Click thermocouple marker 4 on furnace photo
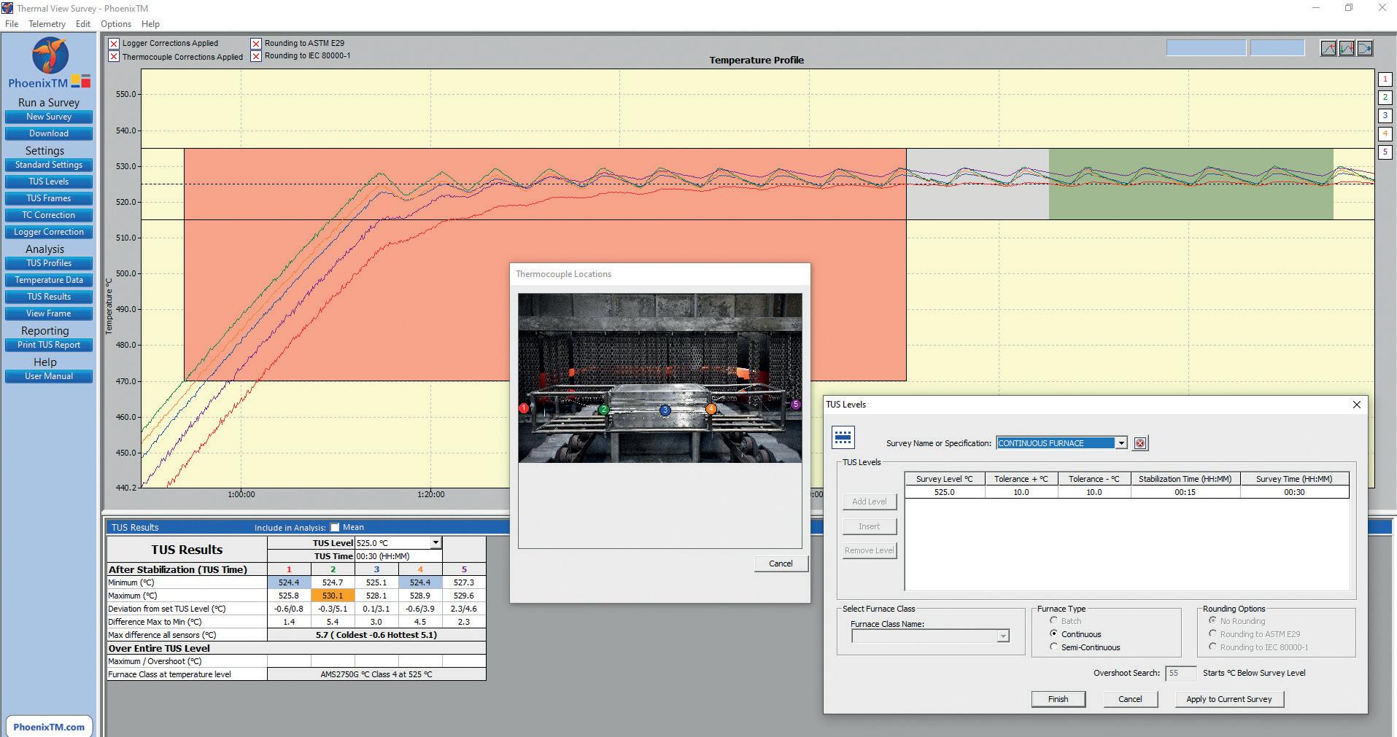Viewport: 1397px width, 737px height. click(711, 409)
